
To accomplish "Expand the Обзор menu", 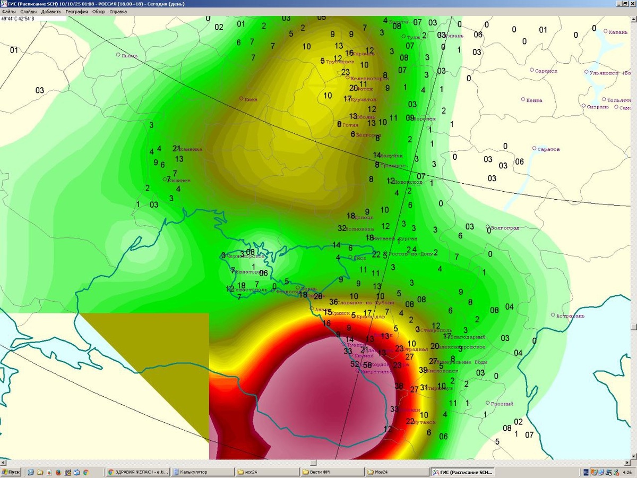I will (99, 11).
